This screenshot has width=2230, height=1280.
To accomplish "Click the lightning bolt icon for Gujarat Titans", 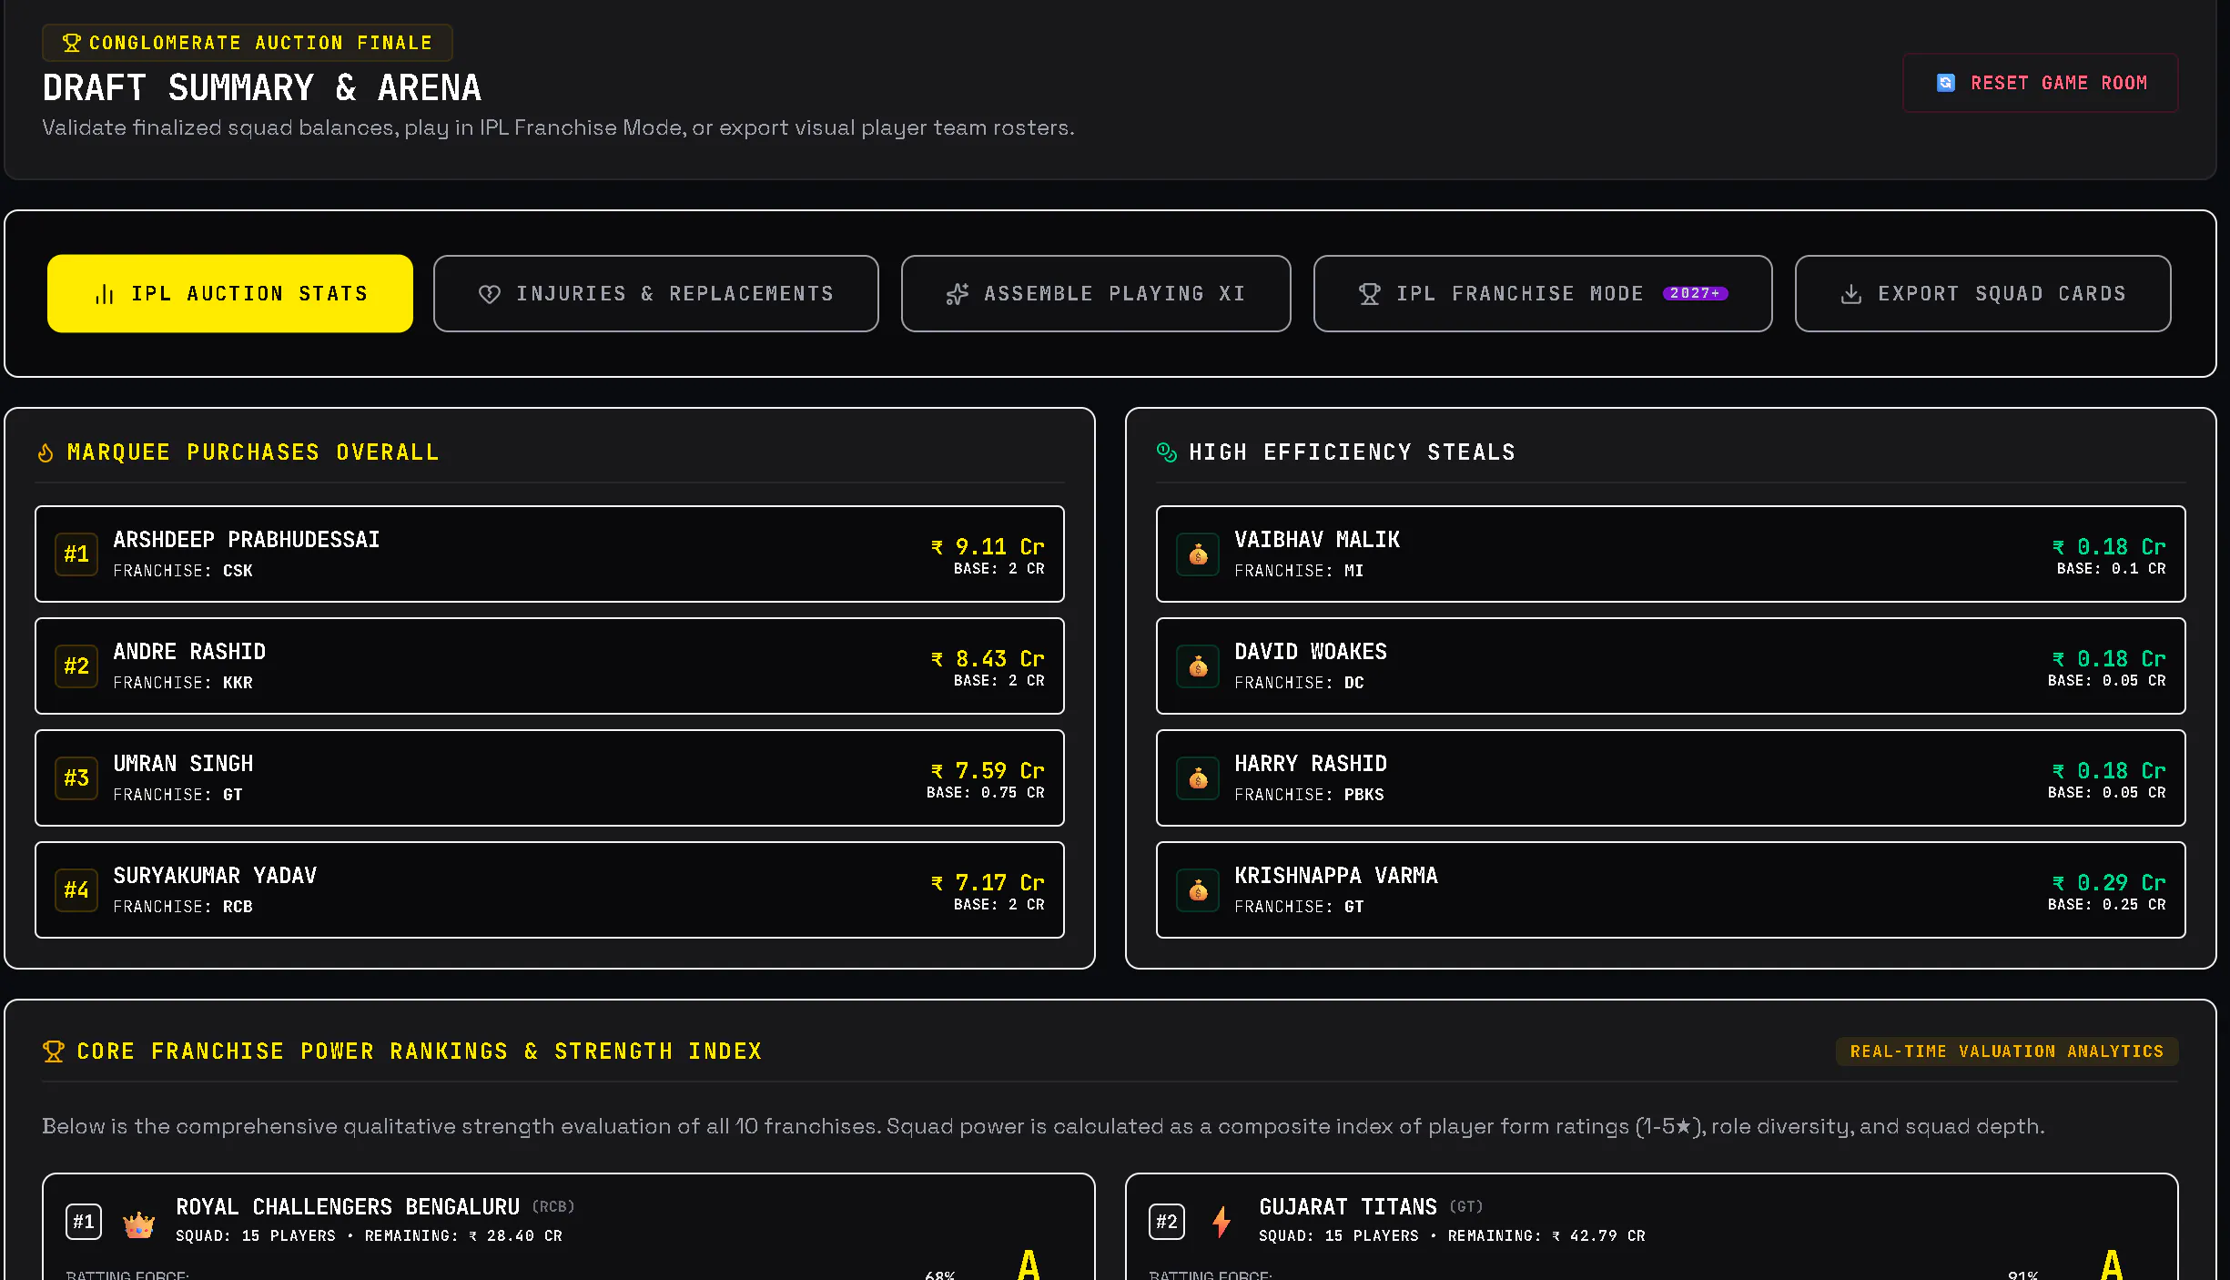I will [1221, 1222].
